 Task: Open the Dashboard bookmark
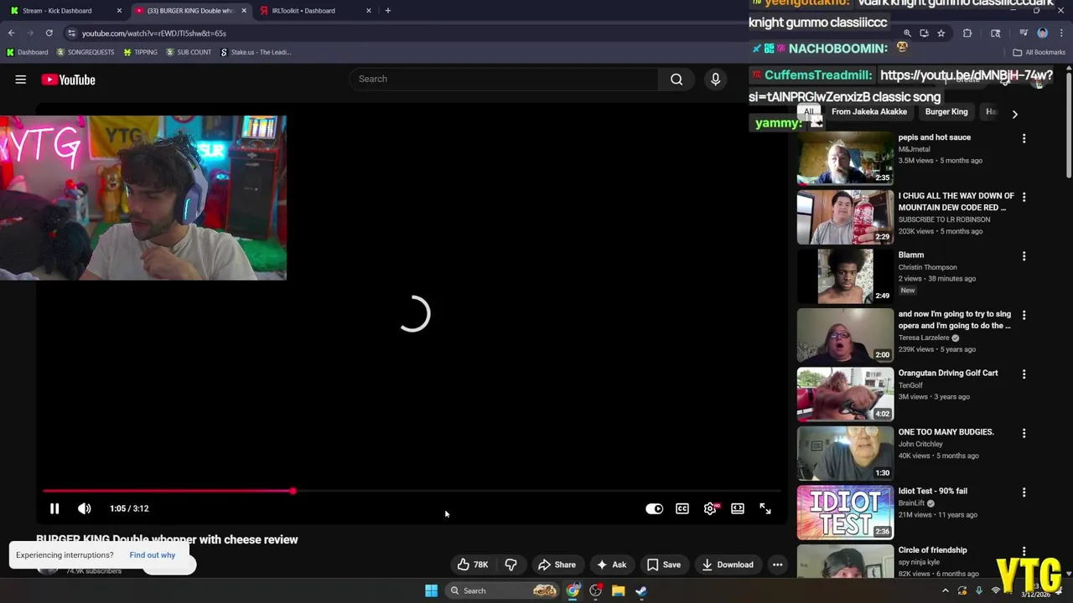(28, 52)
